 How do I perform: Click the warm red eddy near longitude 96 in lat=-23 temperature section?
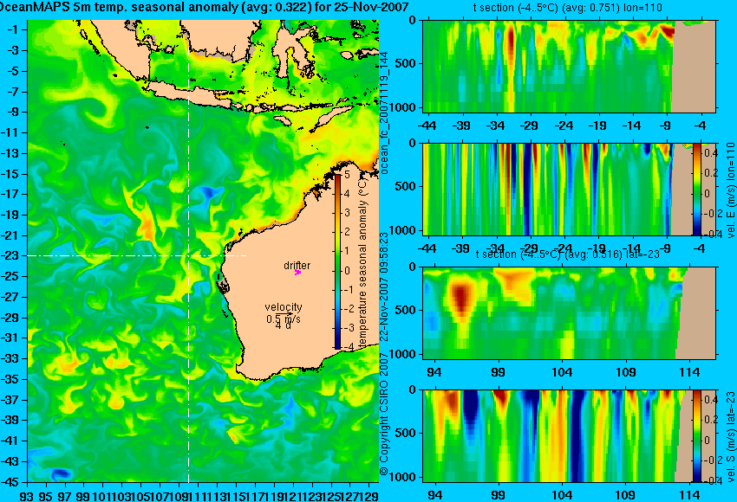click(x=461, y=298)
